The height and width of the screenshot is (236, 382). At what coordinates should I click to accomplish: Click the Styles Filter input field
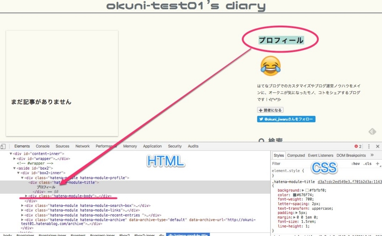(x=310, y=164)
